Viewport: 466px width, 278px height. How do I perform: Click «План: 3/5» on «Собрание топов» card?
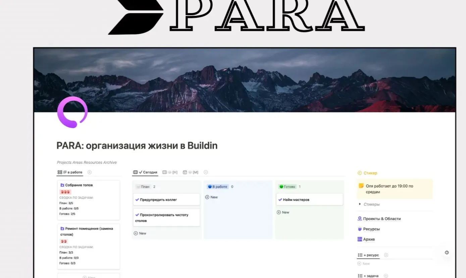(66, 203)
